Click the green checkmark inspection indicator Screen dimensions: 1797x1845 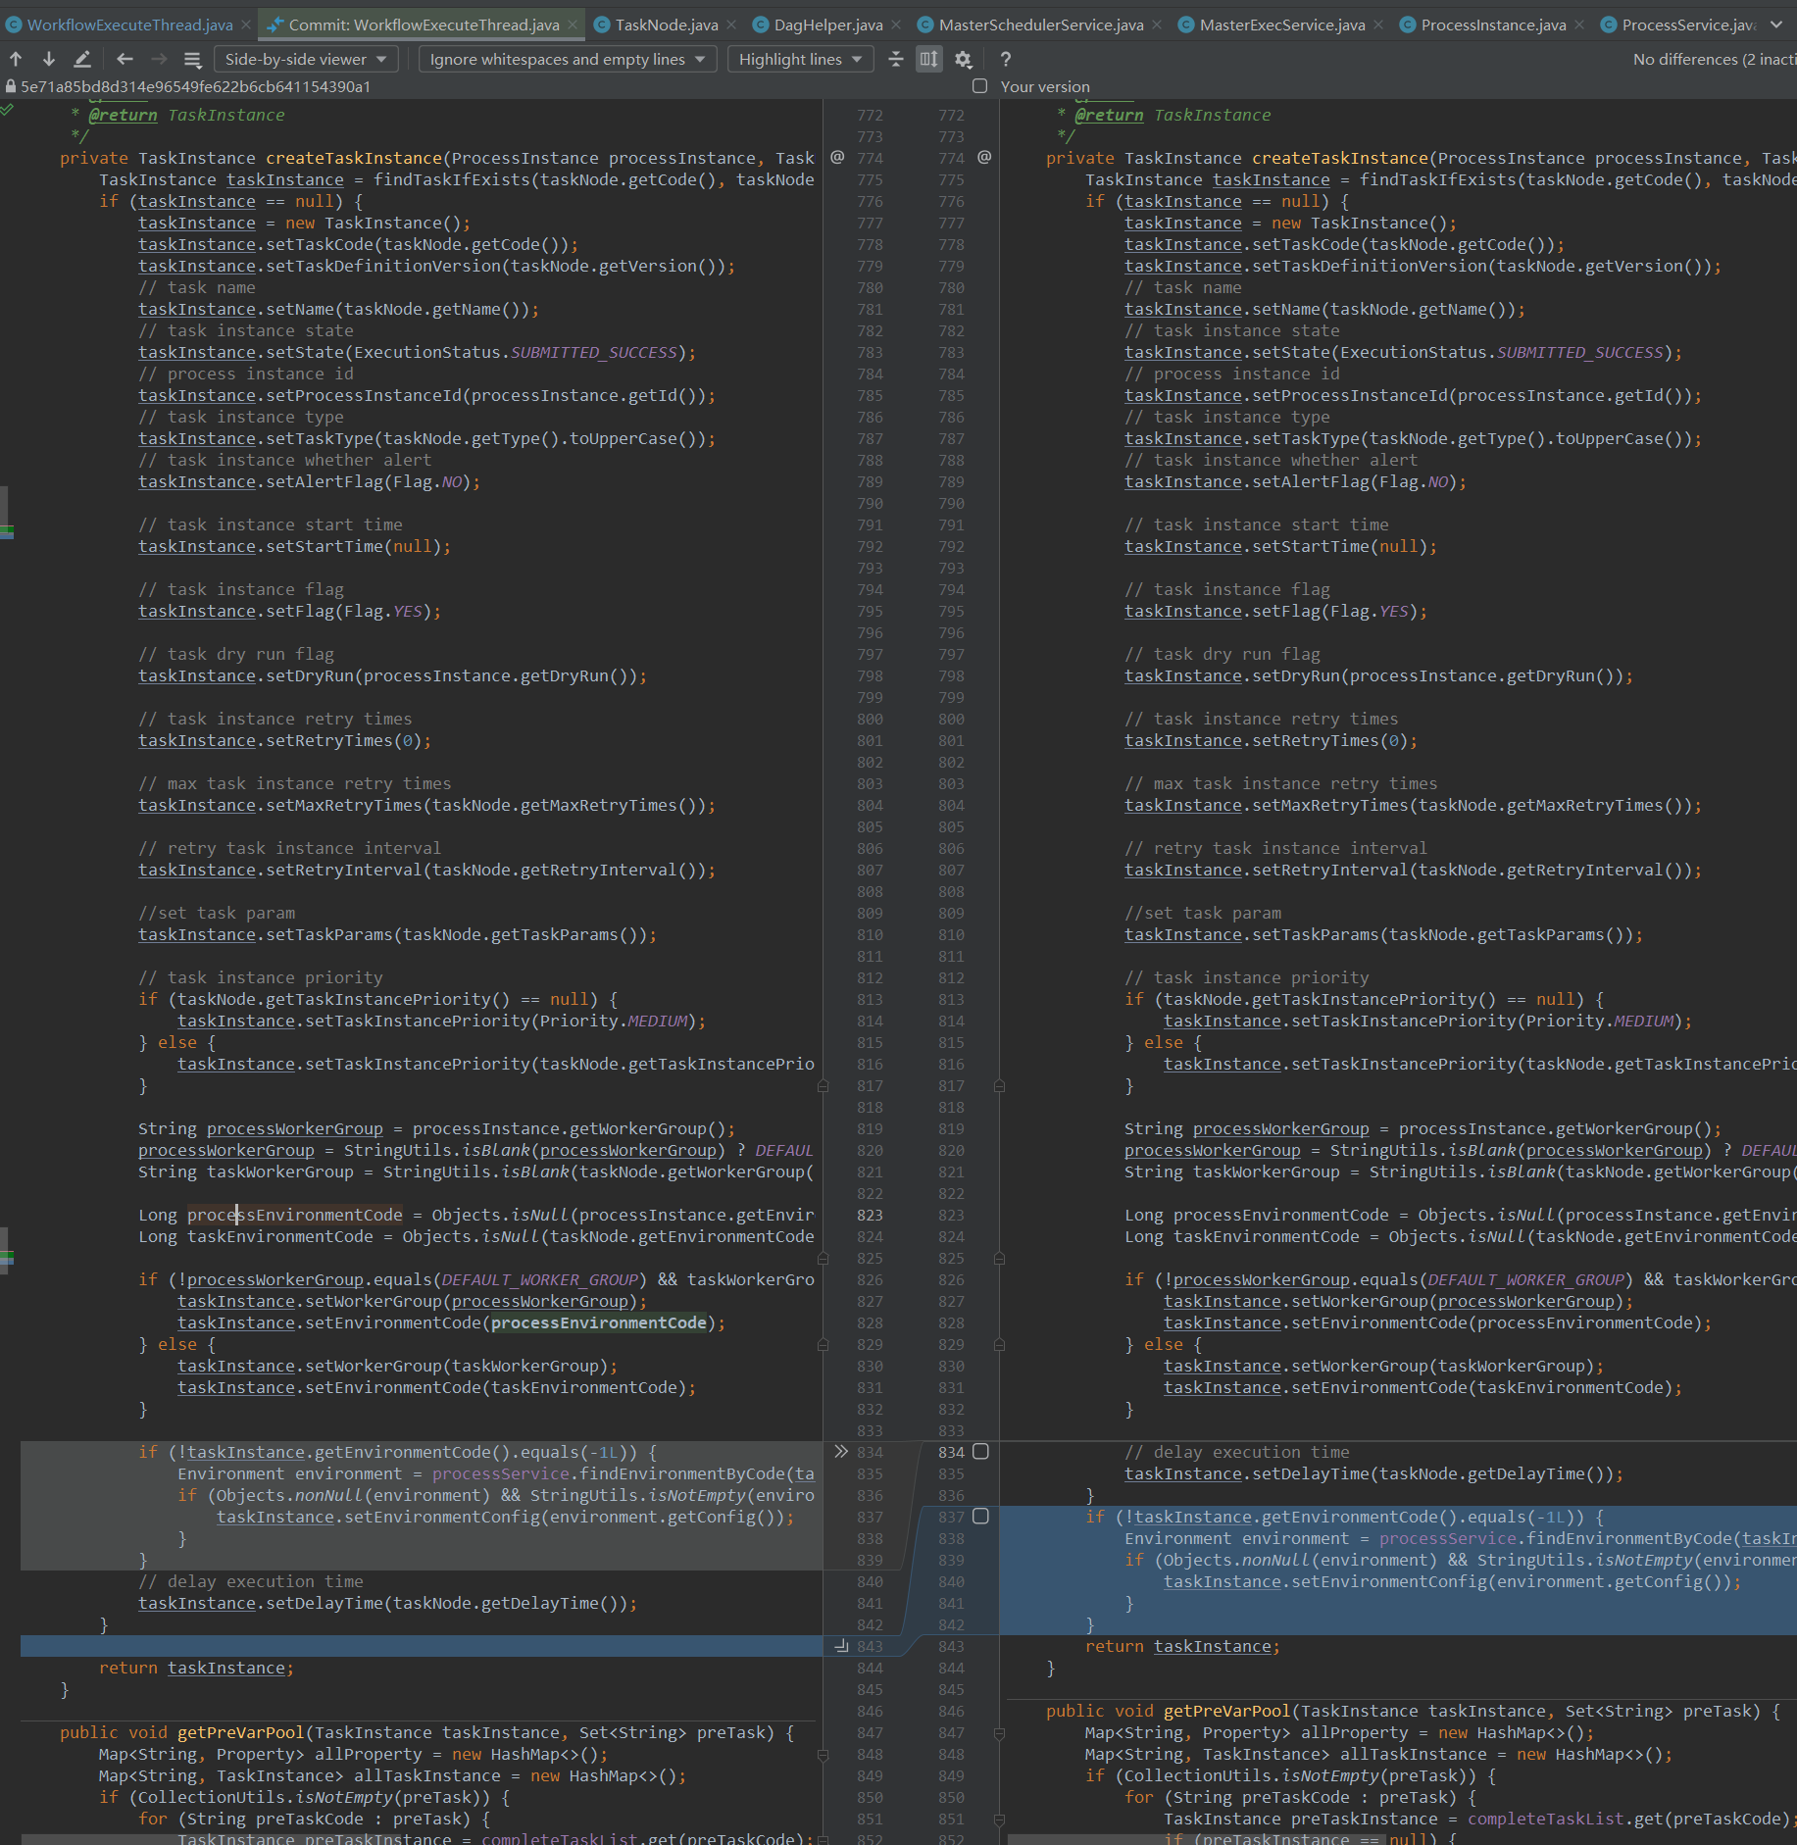coord(7,109)
